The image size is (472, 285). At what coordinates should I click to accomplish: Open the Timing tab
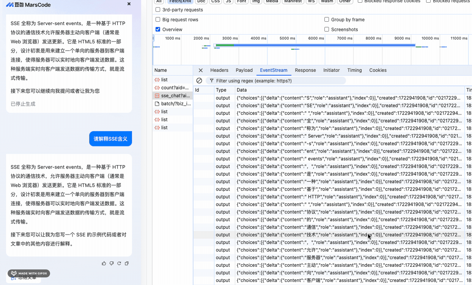(354, 70)
